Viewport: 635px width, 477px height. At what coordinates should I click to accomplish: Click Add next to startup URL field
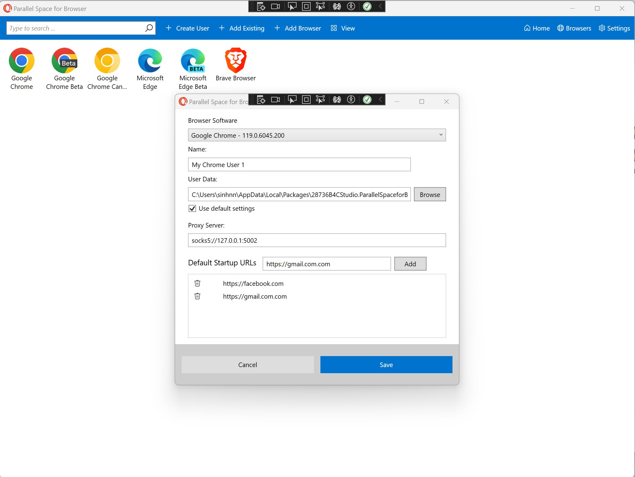[x=410, y=264]
